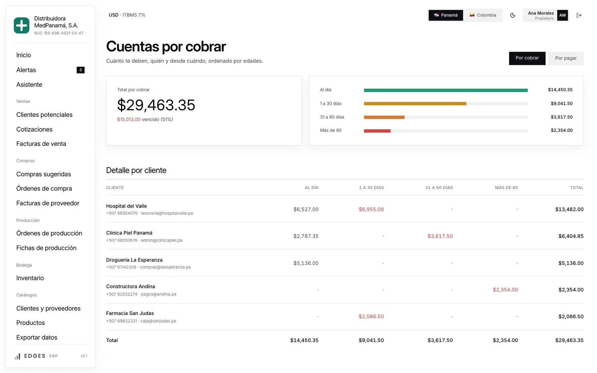
Task: Open Facturas de venta
Action: (x=41, y=144)
